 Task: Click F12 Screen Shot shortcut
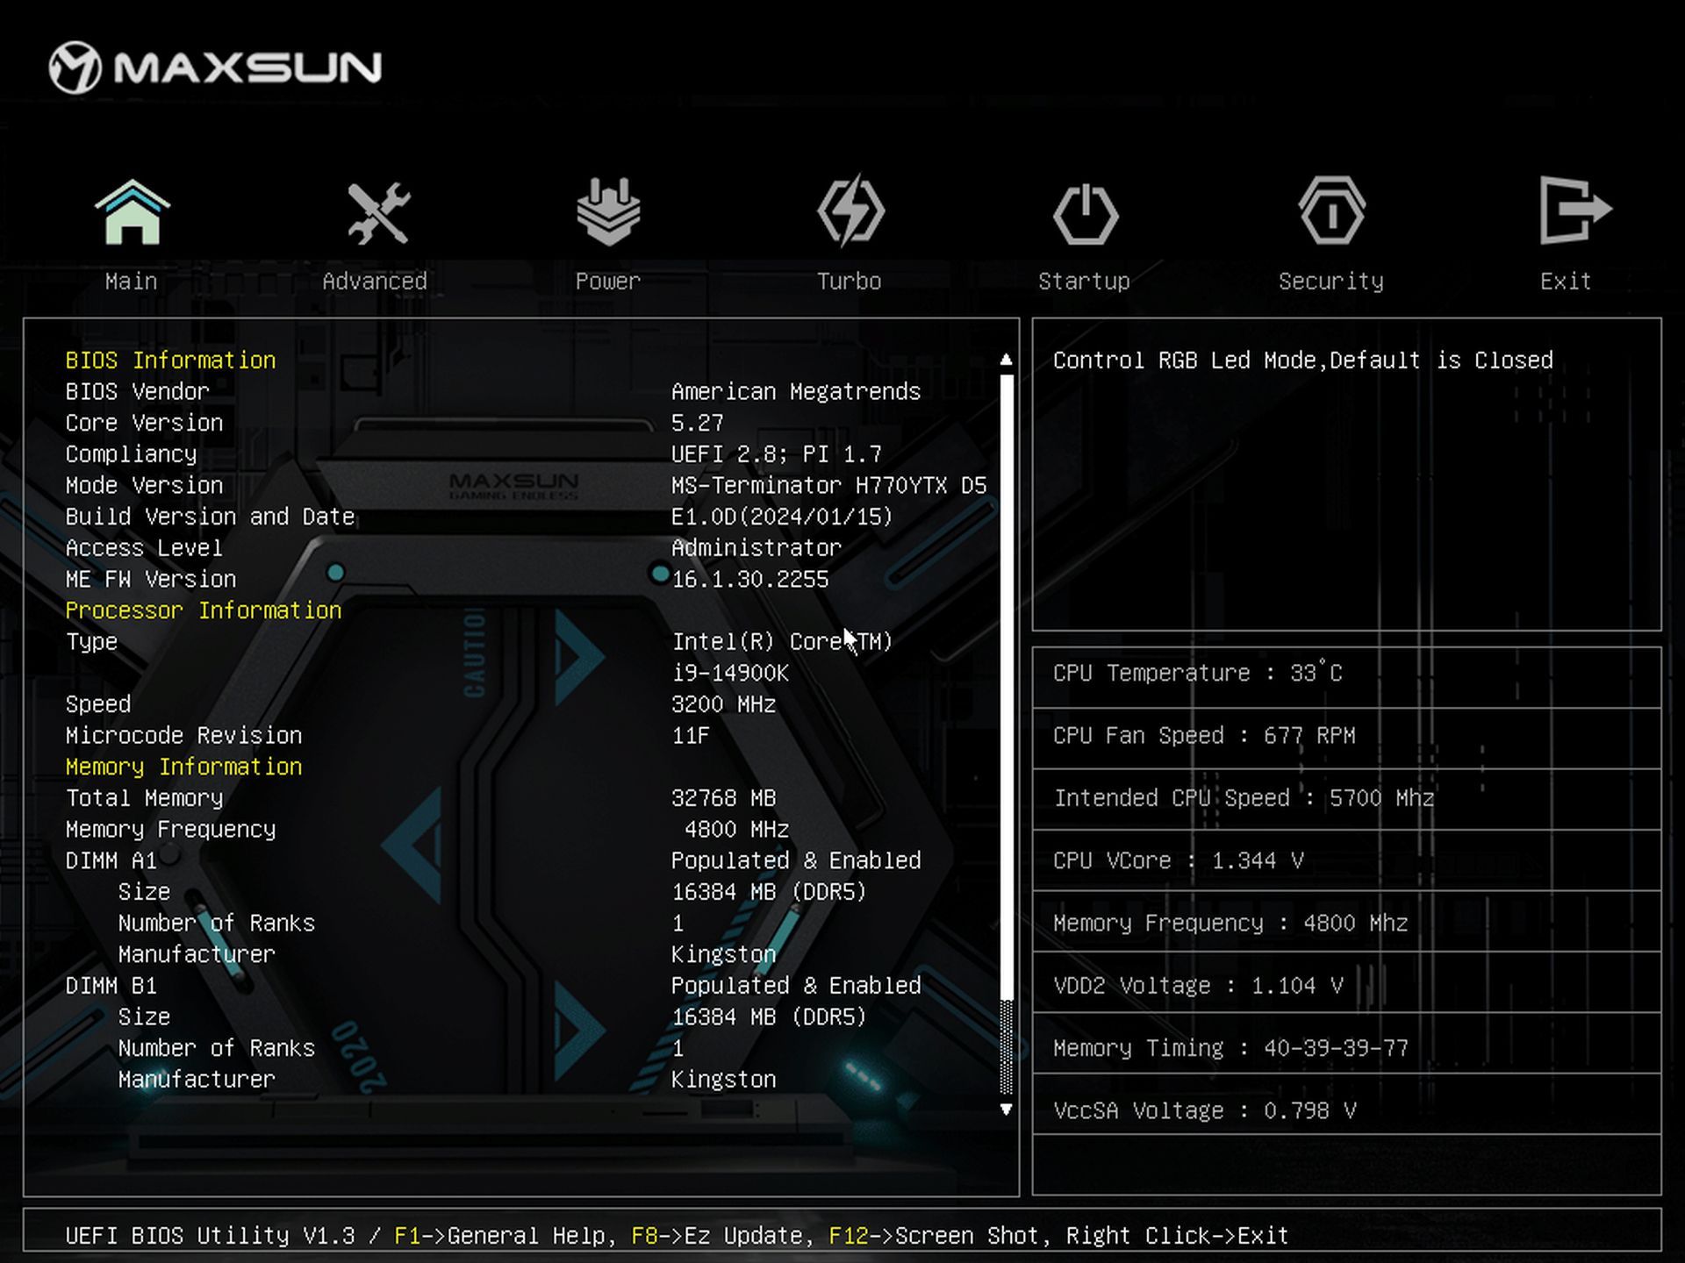tap(934, 1236)
